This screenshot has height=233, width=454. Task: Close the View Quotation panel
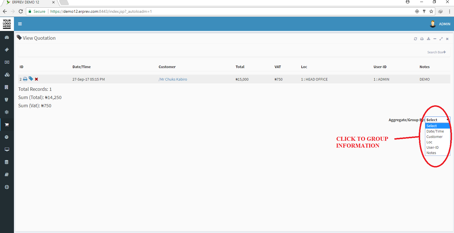tap(447, 39)
